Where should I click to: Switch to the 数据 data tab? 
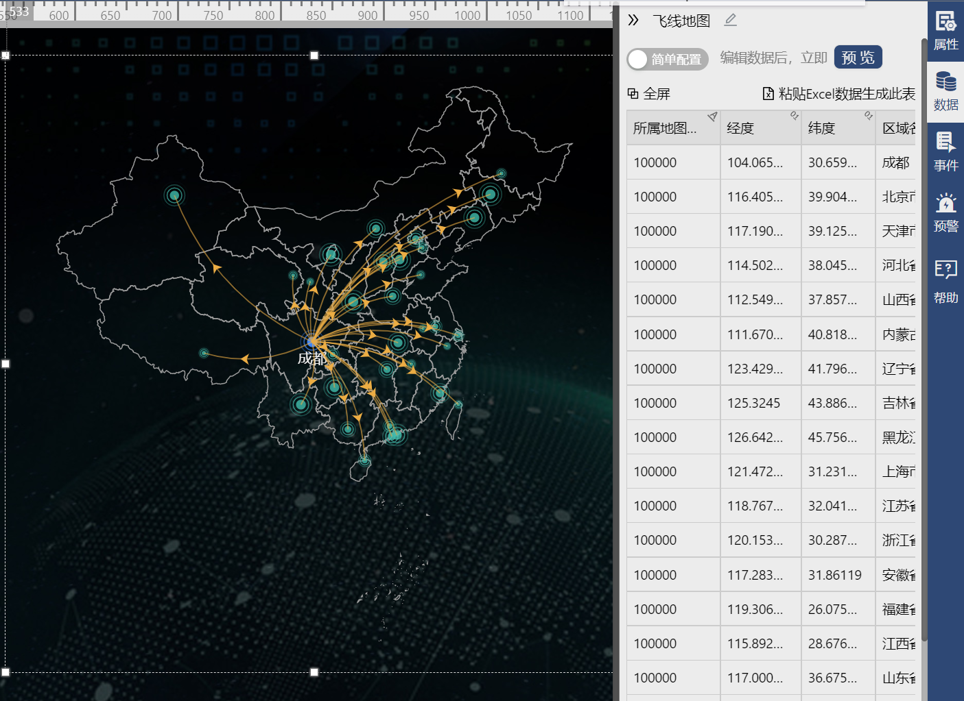945,92
